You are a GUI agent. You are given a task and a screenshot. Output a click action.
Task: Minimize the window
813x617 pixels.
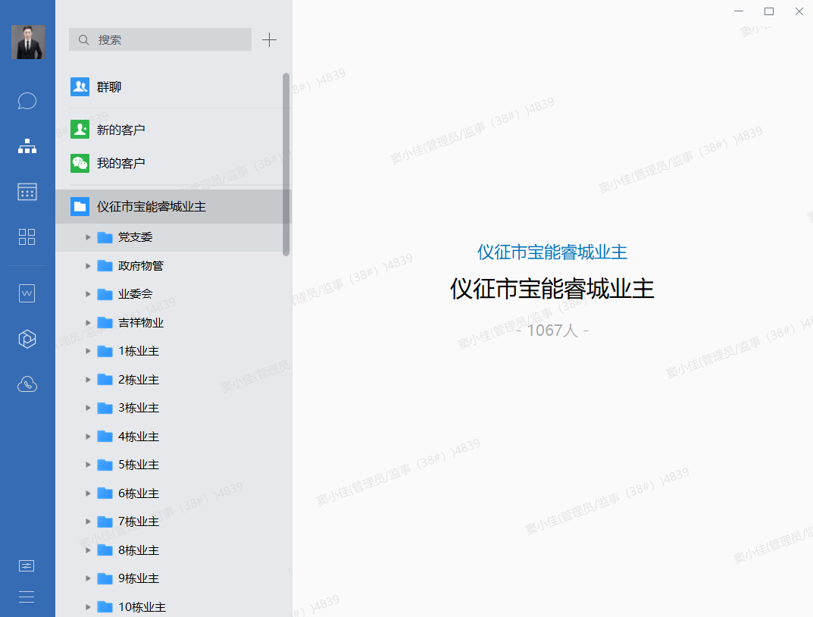pyautogui.click(x=739, y=11)
